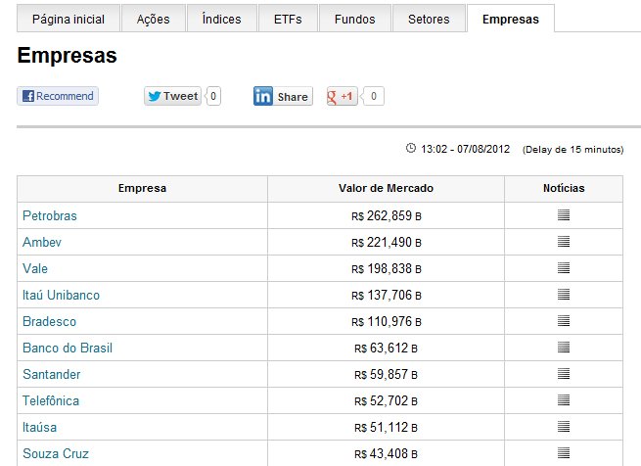Image resolution: width=641 pixels, height=466 pixels.
Task: Select the value R$ 59,857 B
Action: click(x=386, y=374)
